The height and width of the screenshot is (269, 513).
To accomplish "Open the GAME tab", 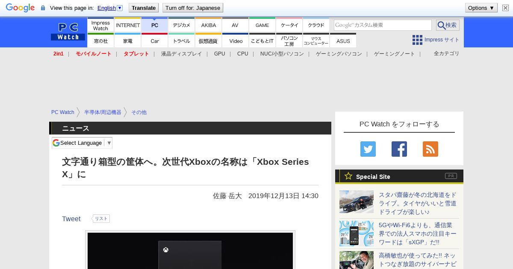I will click(262, 25).
